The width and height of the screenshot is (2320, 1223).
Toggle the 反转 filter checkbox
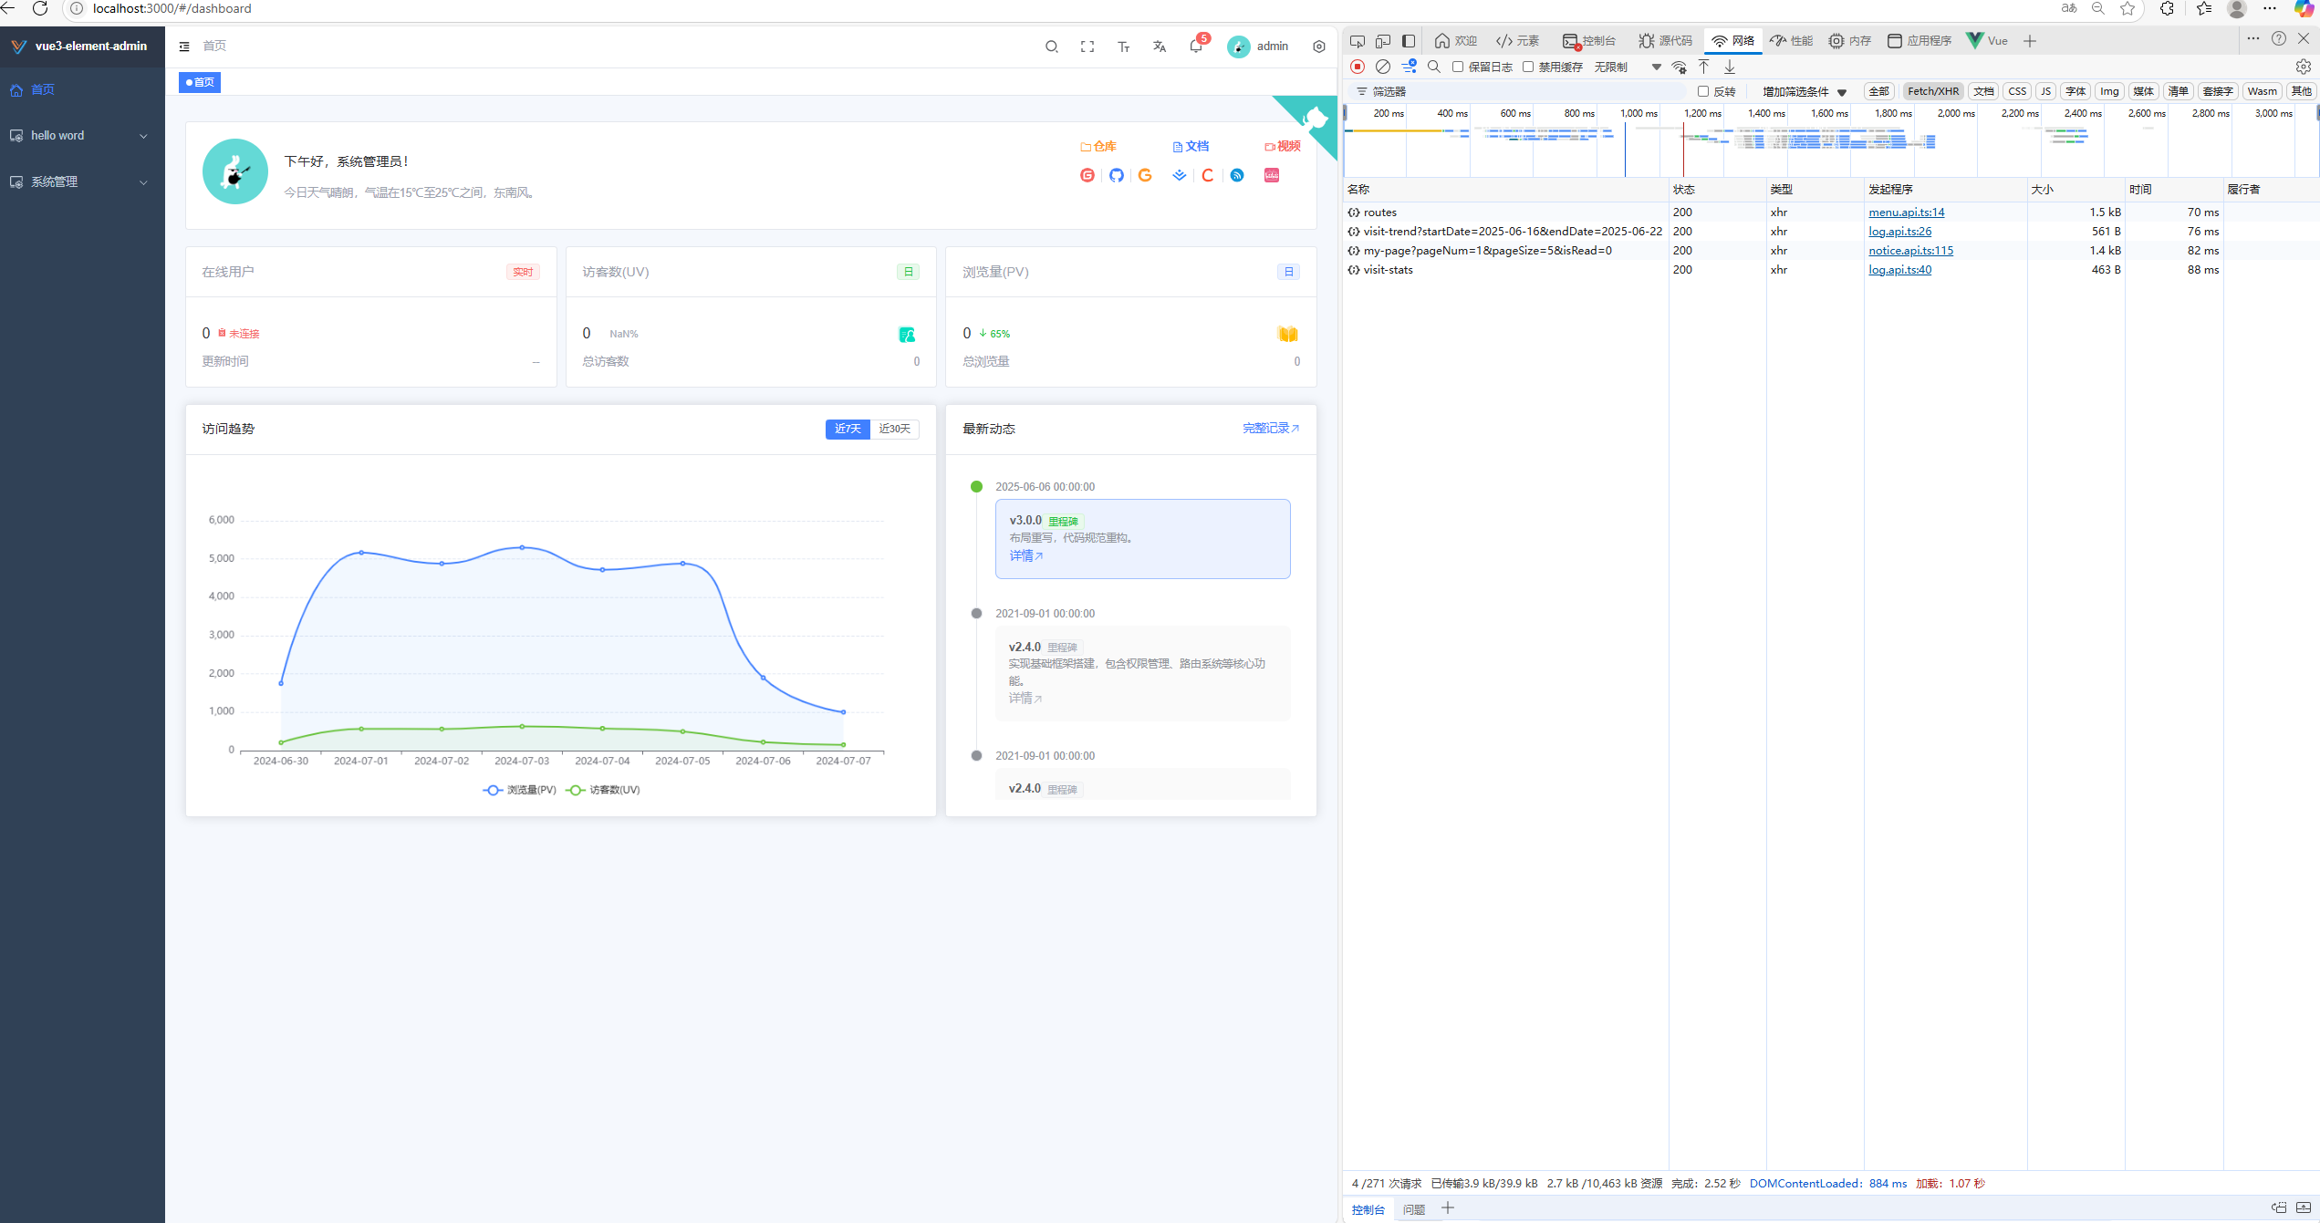point(1703,91)
